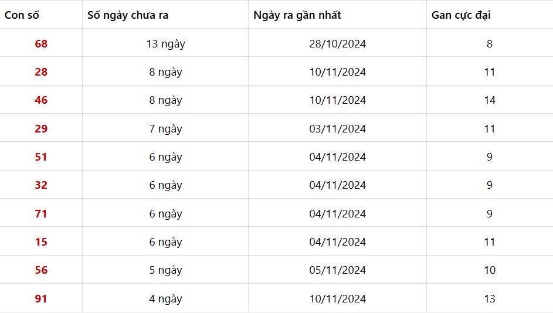The width and height of the screenshot is (553, 313).
Task: Click the red number 46
Action: click(41, 100)
